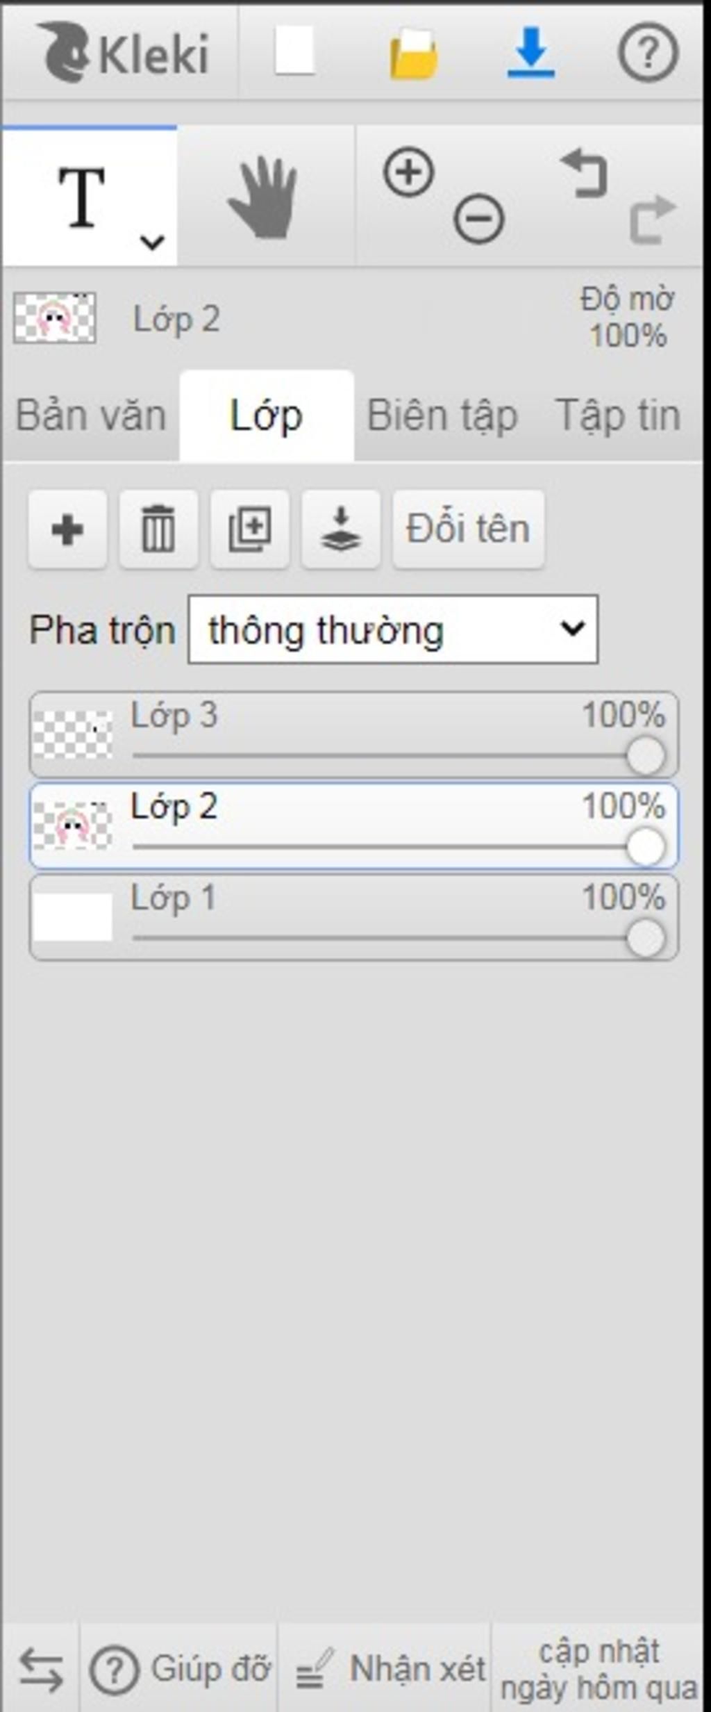Select the Lớp 1 layer thumbnail

pyautogui.click(x=72, y=917)
